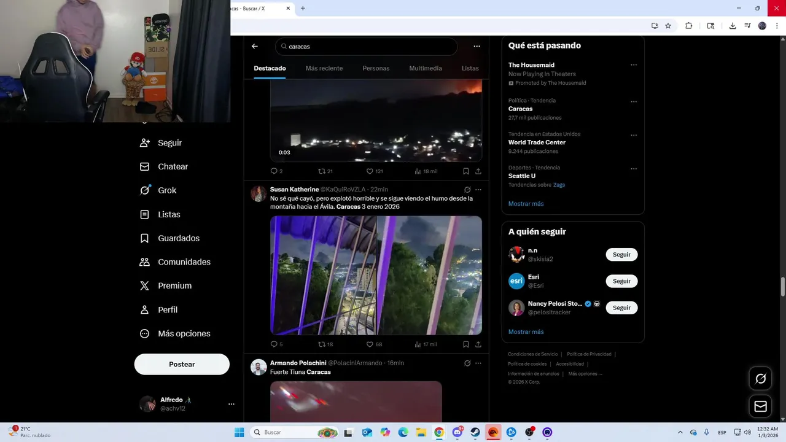The width and height of the screenshot is (786, 442).
Task: Open Seguir in sidebar
Action: [161, 142]
